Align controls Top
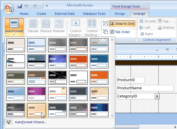The height and width of the screenshot is (129, 177). [x=163, y=21]
